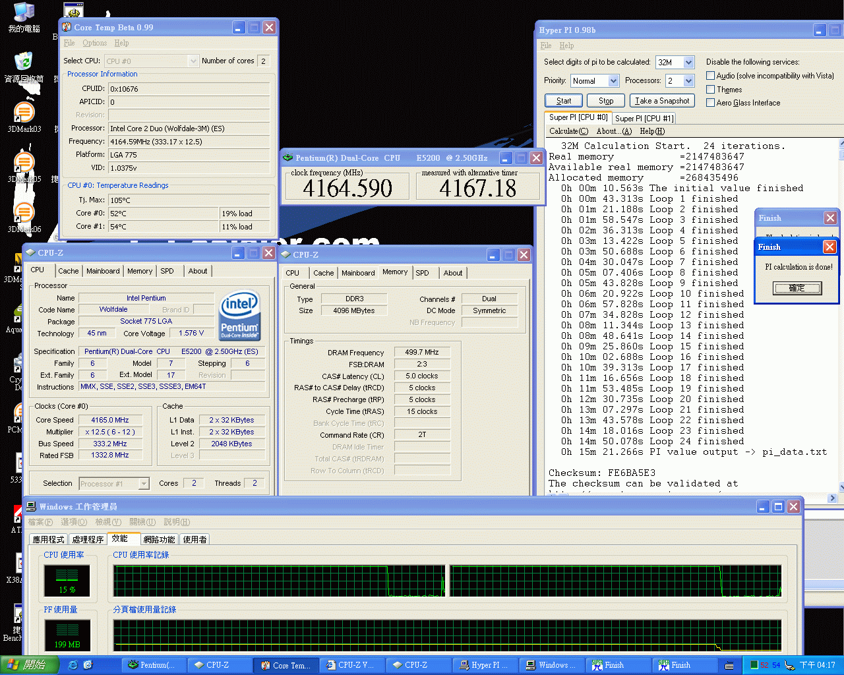Click the Stop button in Hyper PI
The image size is (844, 675).
point(606,101)
